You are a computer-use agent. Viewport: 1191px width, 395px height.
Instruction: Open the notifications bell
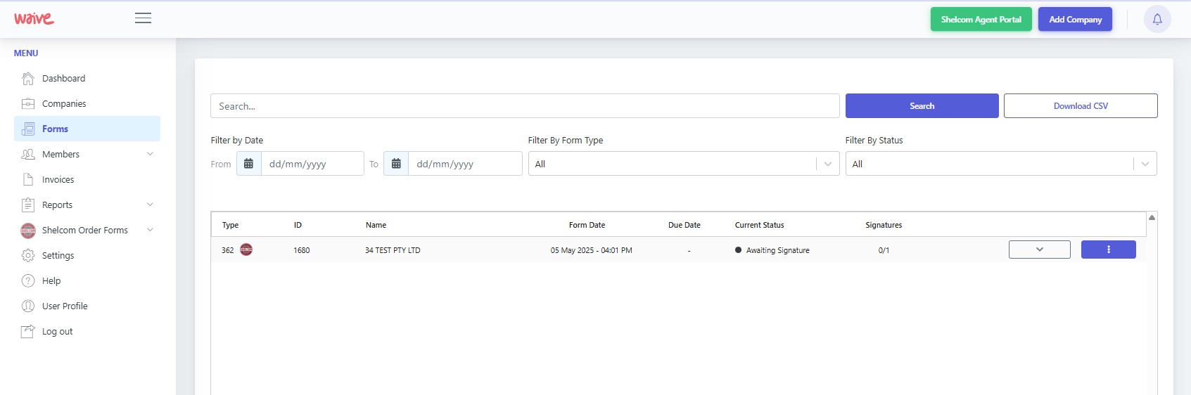click(1157, 19)
